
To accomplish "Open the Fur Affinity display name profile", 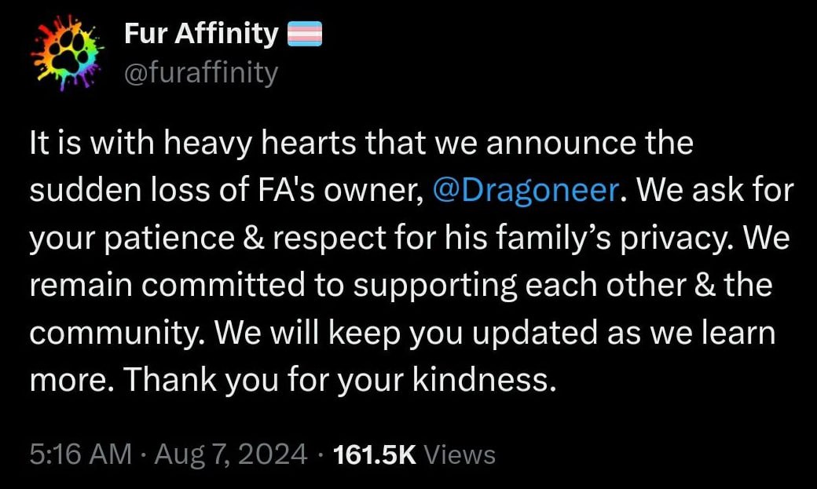I will coord(201,34).
